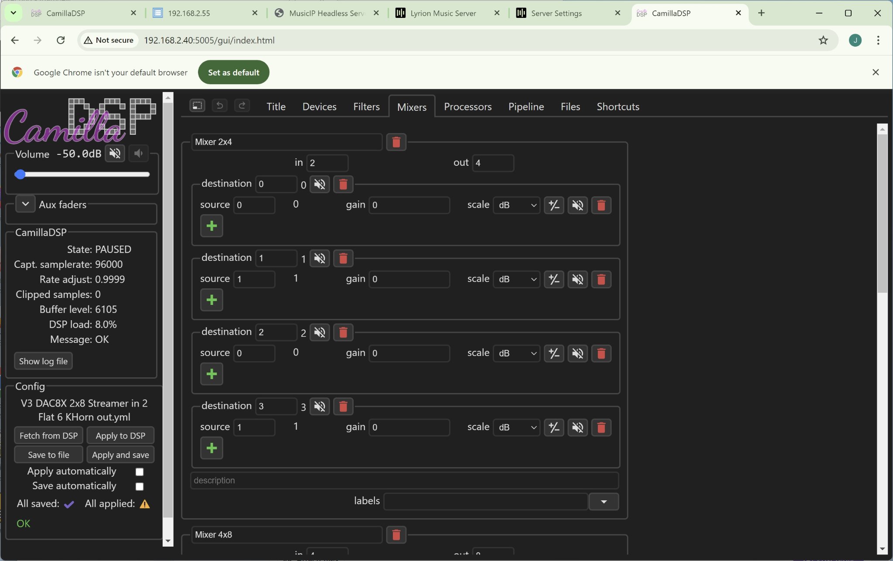Viewport: 893px width, 561px height.
Task: Enable Apply automatically checkbox
Action: [140, 472]
